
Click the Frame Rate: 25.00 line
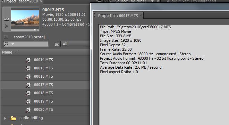tap(116, 49)
